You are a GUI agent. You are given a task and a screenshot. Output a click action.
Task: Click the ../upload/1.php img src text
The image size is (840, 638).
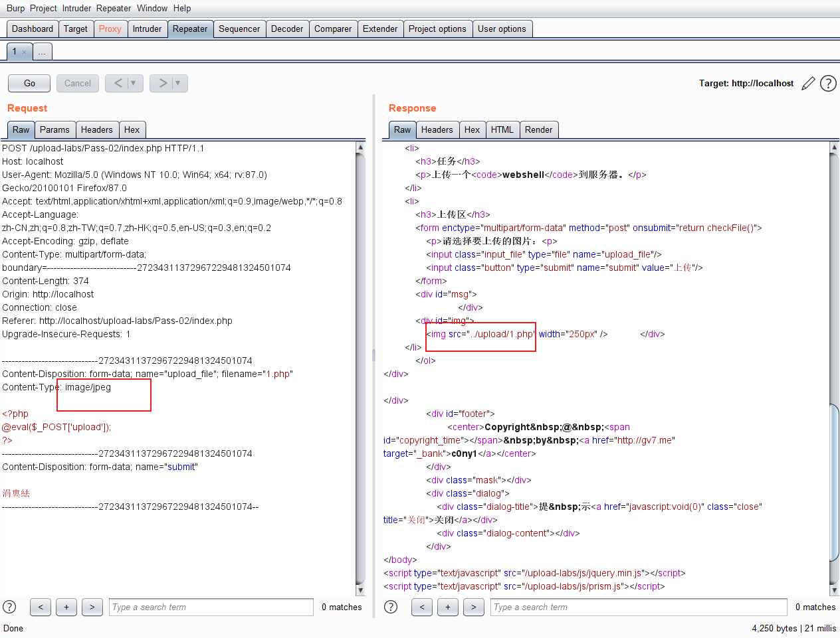501,334
